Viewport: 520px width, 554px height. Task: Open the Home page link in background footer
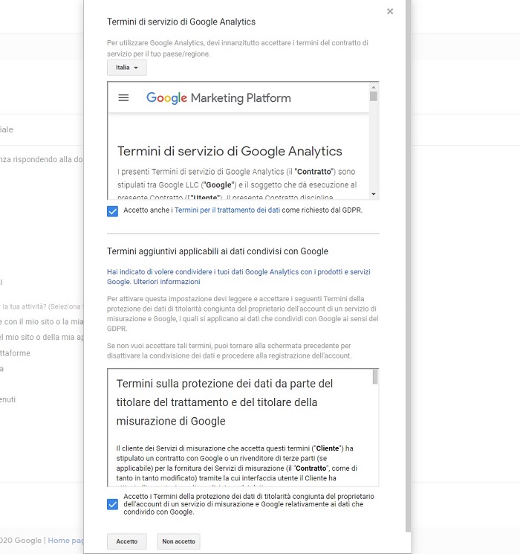(65, 540)
